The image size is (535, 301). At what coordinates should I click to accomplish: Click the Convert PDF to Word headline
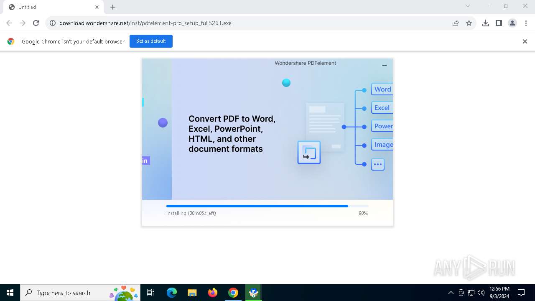click(x=232, y=134)
